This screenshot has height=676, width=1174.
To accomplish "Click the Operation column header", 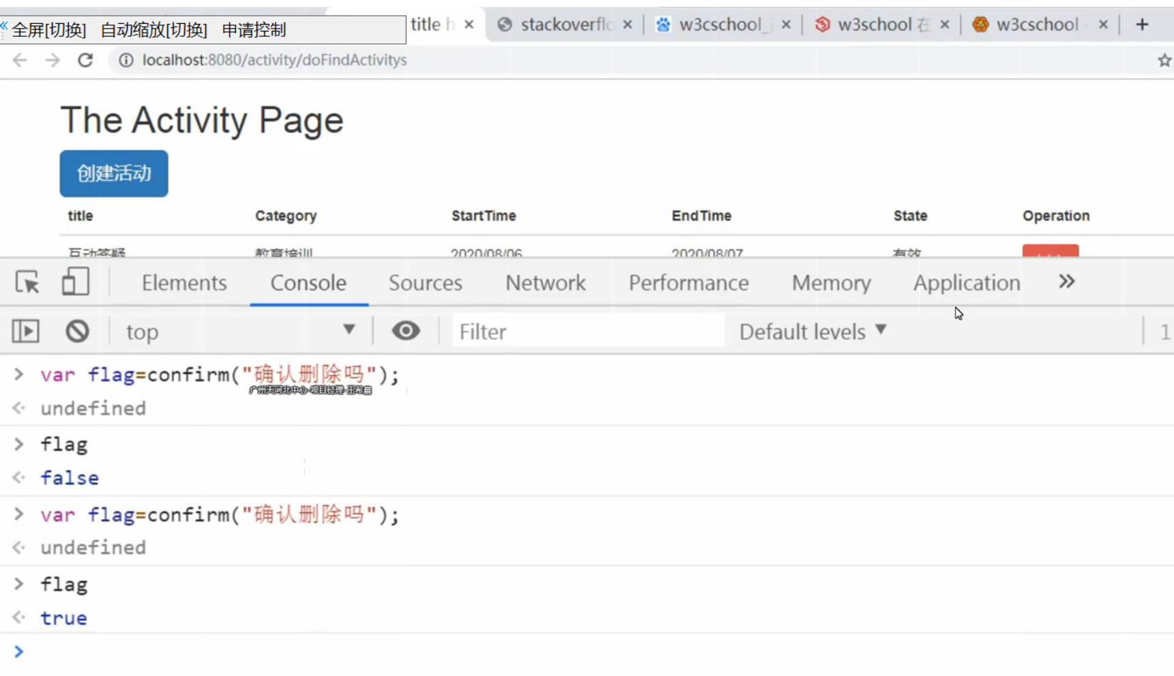I will (1056, 216).
